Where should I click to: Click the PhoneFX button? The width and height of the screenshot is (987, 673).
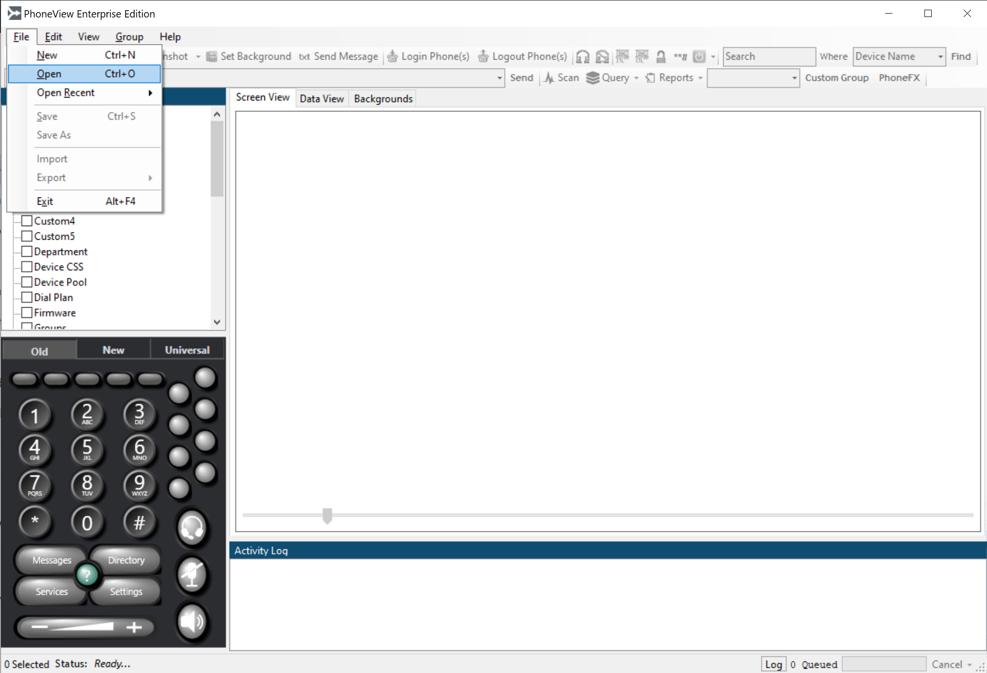pyautogui.click(x=899, y=78)
